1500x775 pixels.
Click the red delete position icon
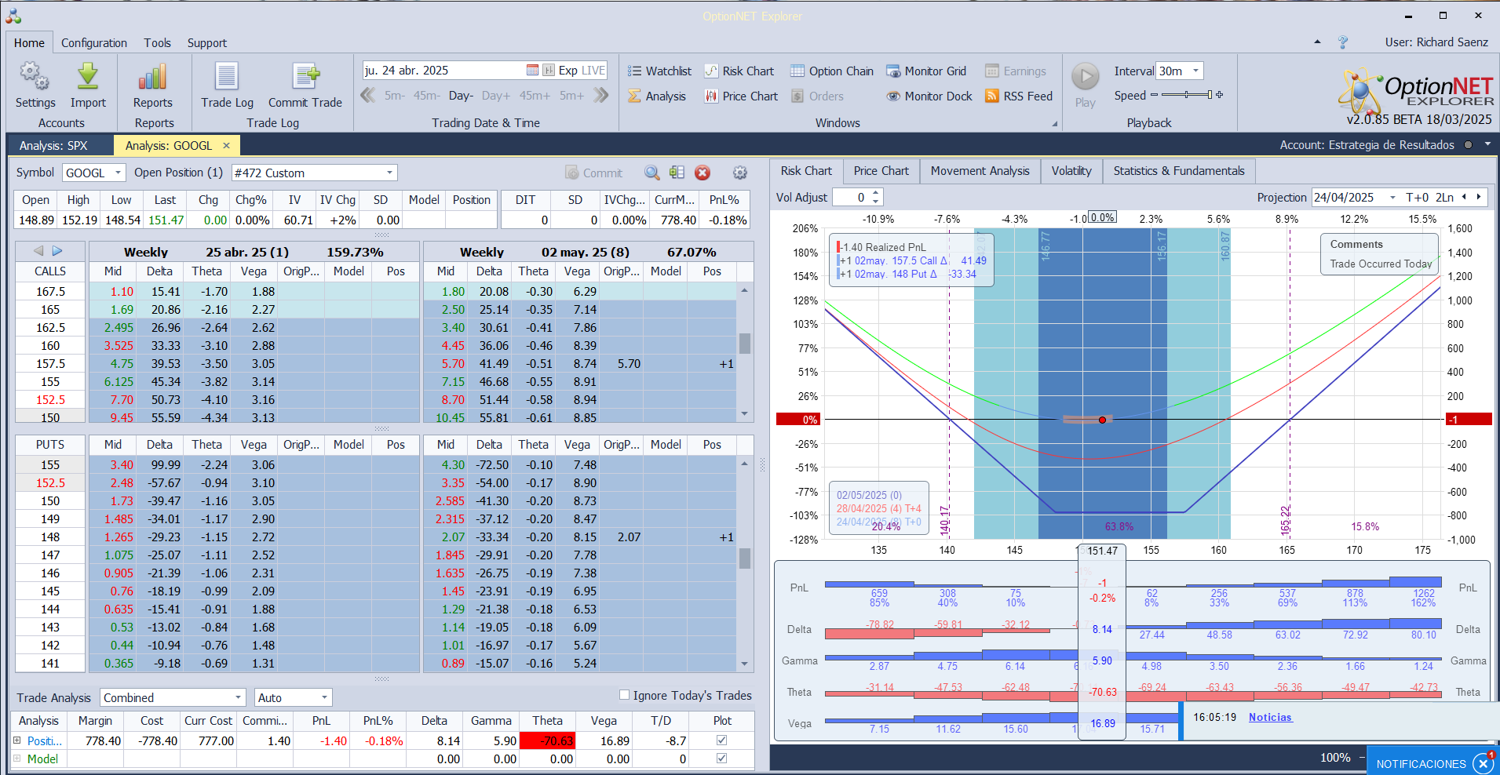pos(703,173)
